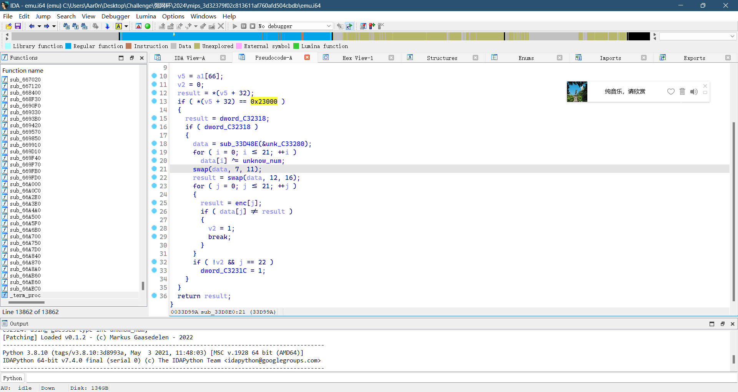Like the music with heart icon

(671, 91)
